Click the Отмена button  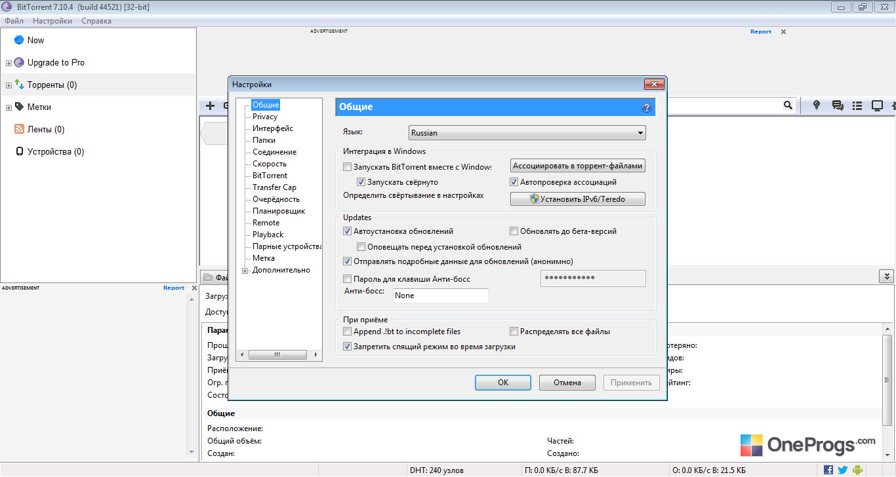(x=567, y=383)
